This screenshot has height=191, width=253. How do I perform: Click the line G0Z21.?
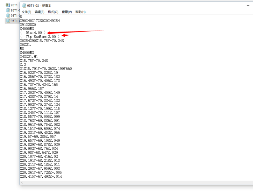pyautogui.click(x=25, y=45)
